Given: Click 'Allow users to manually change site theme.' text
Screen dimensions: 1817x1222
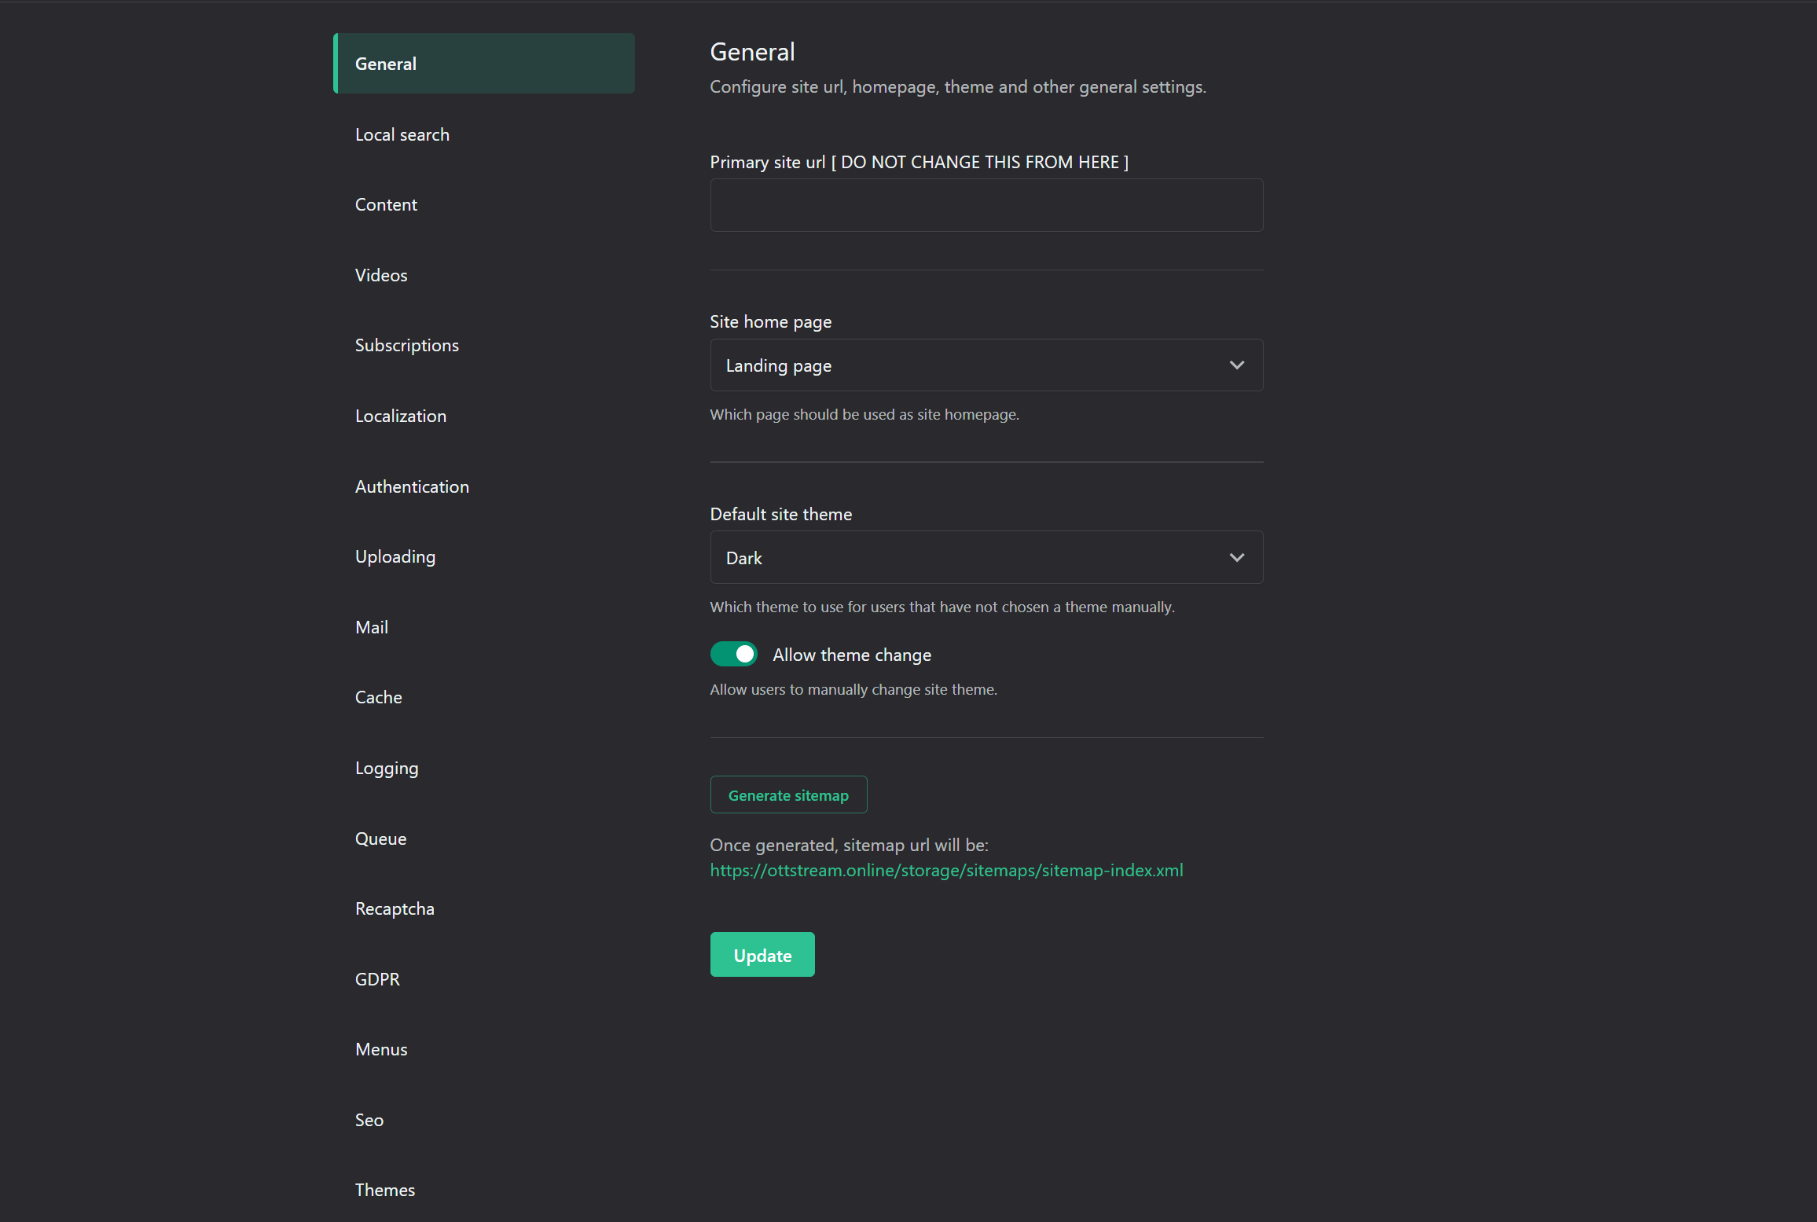Looking at the screenshot, I should 853,689.
